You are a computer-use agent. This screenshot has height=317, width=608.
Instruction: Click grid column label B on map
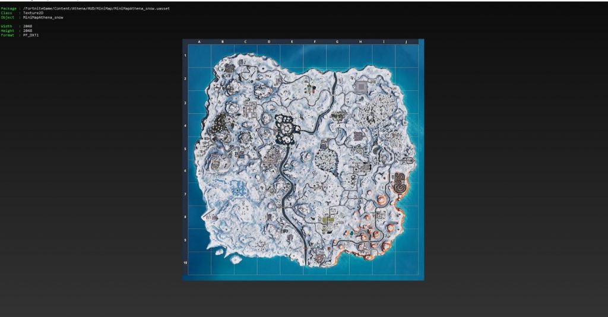pyautogui.click(x=222, y=42)
